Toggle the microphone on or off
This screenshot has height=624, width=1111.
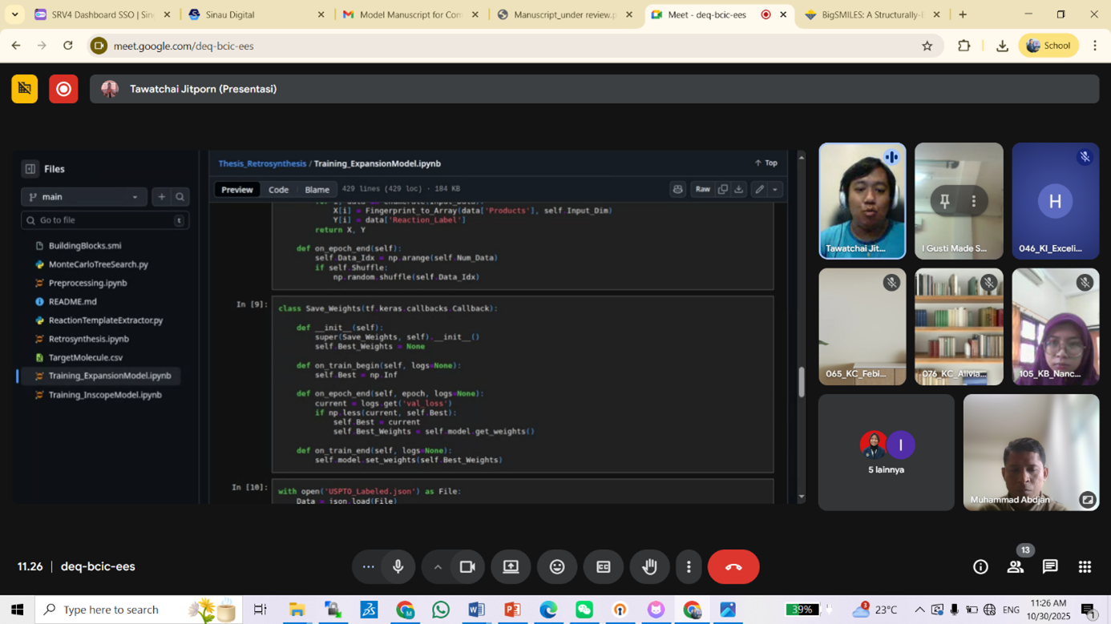point(398,567)
